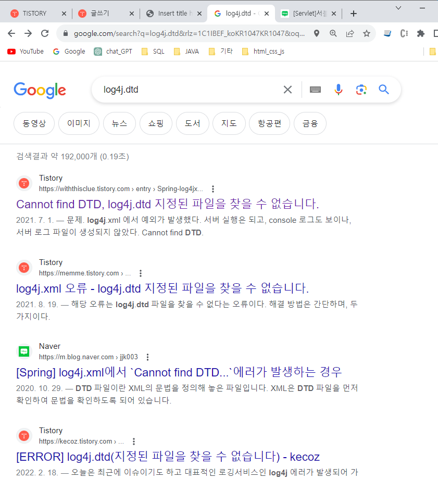Click the Naver blog favicon
The width and height of the screenshot is (438, 479).
pos(24,351)
